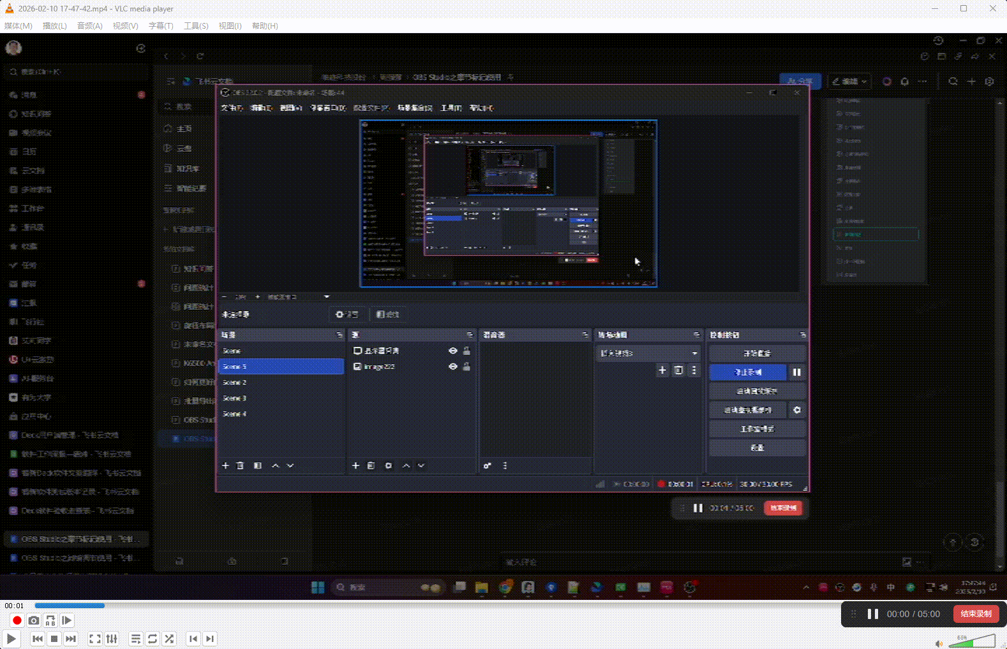Screen dimensions: 1007x649
Task: Toggle fullscreen video mode
Action: tap(95, 639)
